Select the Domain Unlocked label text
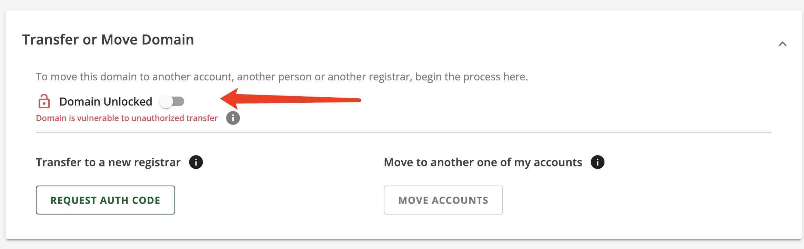The width and height of the screenshot is (804, 249). point(106,101)
